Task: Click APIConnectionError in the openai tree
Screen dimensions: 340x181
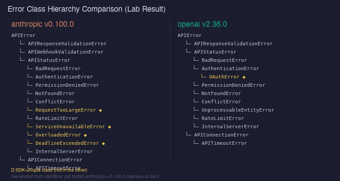Action: tap(221, 135)
